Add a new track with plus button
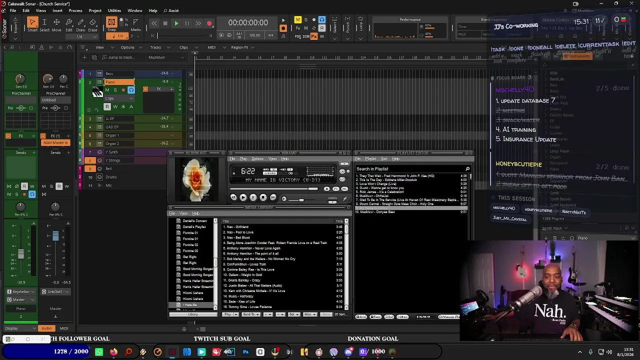This screenshot has width=640, height=360. tap(84, 57)
